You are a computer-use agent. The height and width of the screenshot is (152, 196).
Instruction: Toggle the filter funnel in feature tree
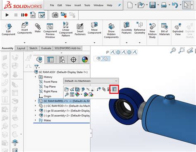click(37, 67)
